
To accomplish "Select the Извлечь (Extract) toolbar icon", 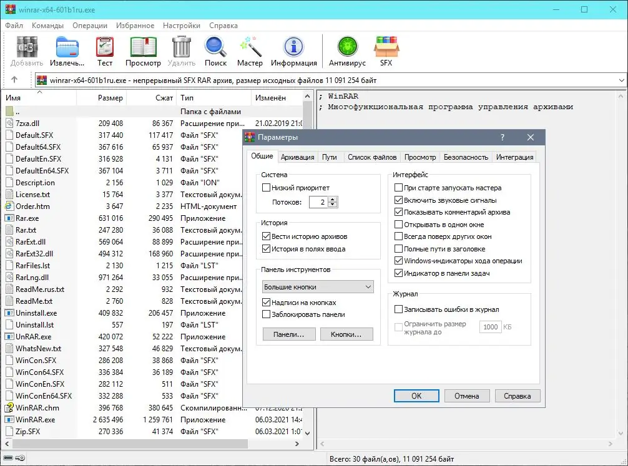I will [67, 50].
